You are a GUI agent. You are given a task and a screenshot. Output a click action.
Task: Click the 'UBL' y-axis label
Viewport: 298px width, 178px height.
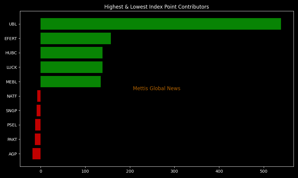13,24
